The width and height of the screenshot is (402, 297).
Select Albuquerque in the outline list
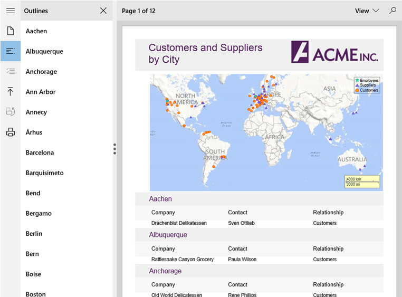pyautogui.click(x=44, y=51)
